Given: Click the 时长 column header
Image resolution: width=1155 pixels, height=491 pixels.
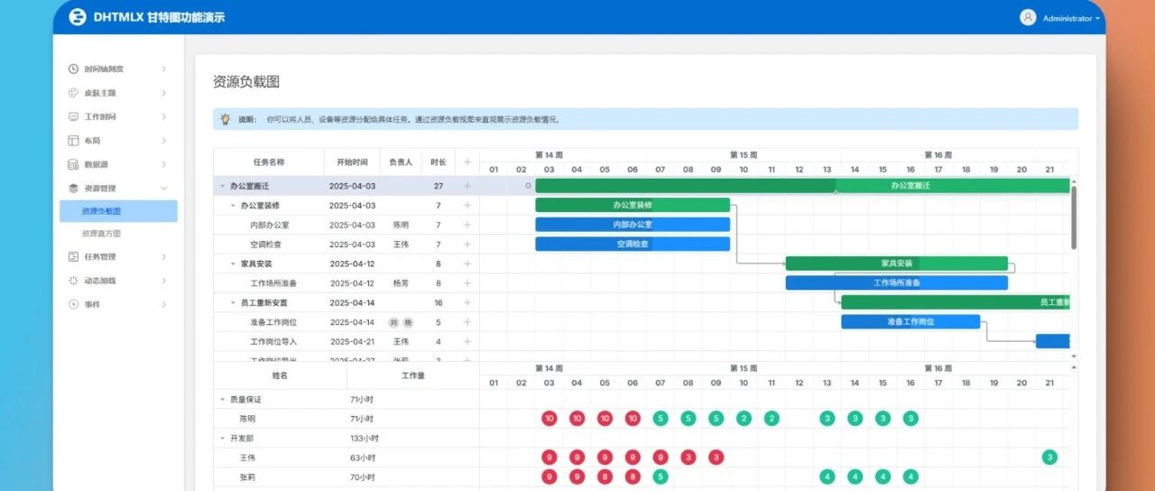Looking at the screenshot, I should [439, 162].
